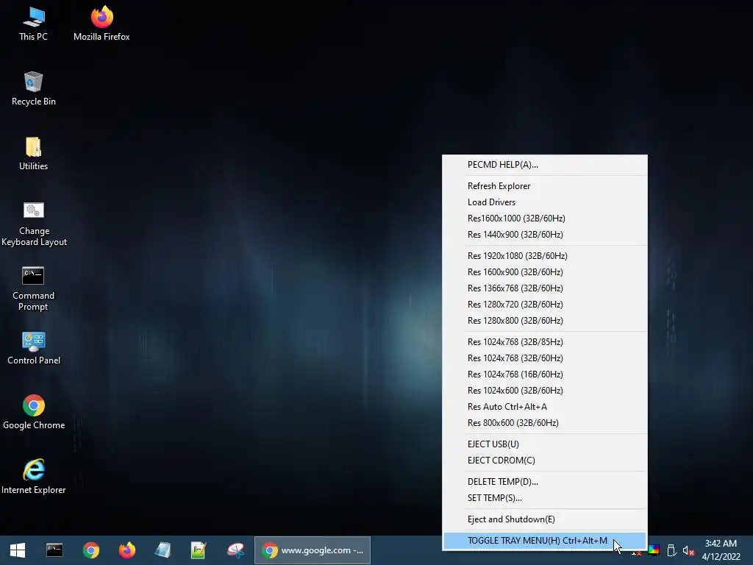Open the Recycle Bin icon
This screenshot has width=753, height=565.
pyautogui.click(x=33, y=89)
